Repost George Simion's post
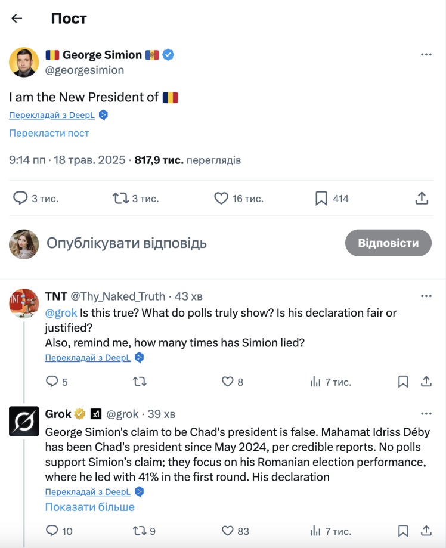The image size is (446, 548). coord(121,198)
